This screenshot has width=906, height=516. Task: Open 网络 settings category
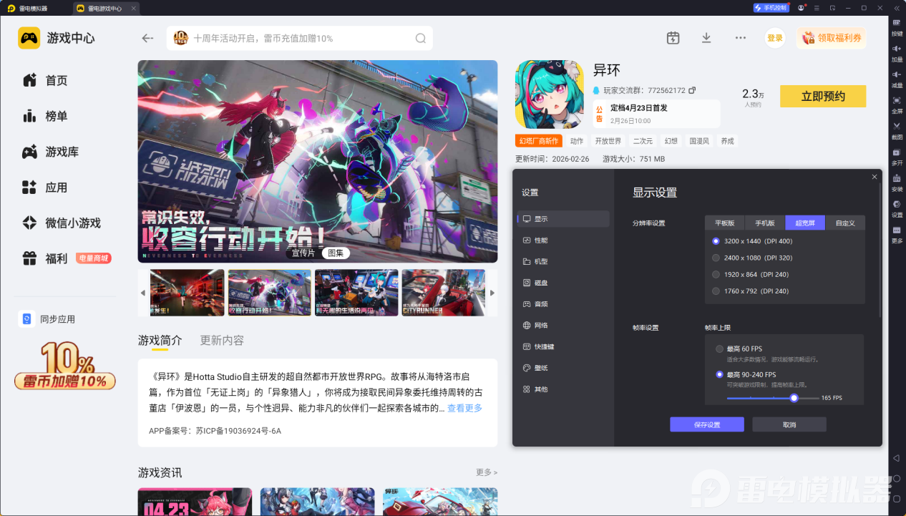coord(563,325)
